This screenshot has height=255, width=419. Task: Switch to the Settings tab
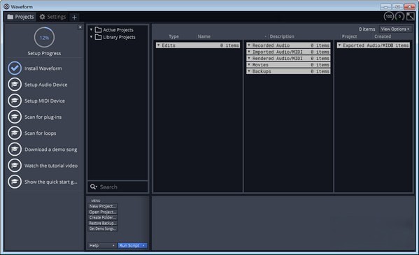click(52, 17)
